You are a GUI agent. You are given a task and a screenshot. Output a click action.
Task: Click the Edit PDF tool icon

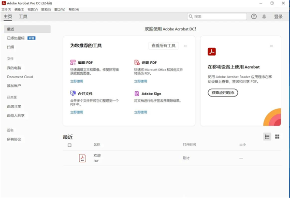coord(73,62)
